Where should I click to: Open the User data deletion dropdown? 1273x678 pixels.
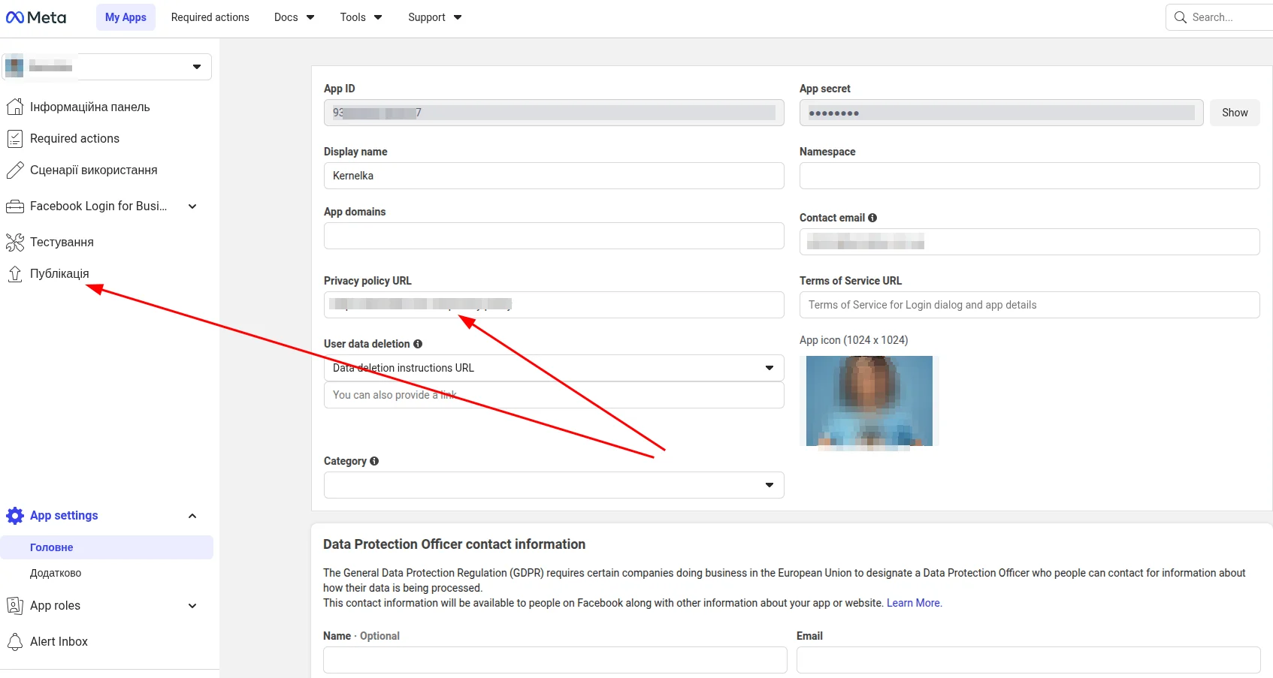pyautogui.click(x=554, y=368)
